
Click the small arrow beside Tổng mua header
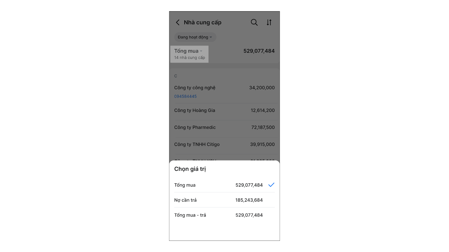click(x=201, y=51)
